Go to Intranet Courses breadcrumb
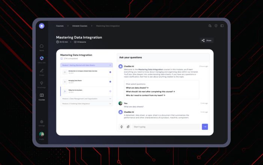 pos(80,26)
